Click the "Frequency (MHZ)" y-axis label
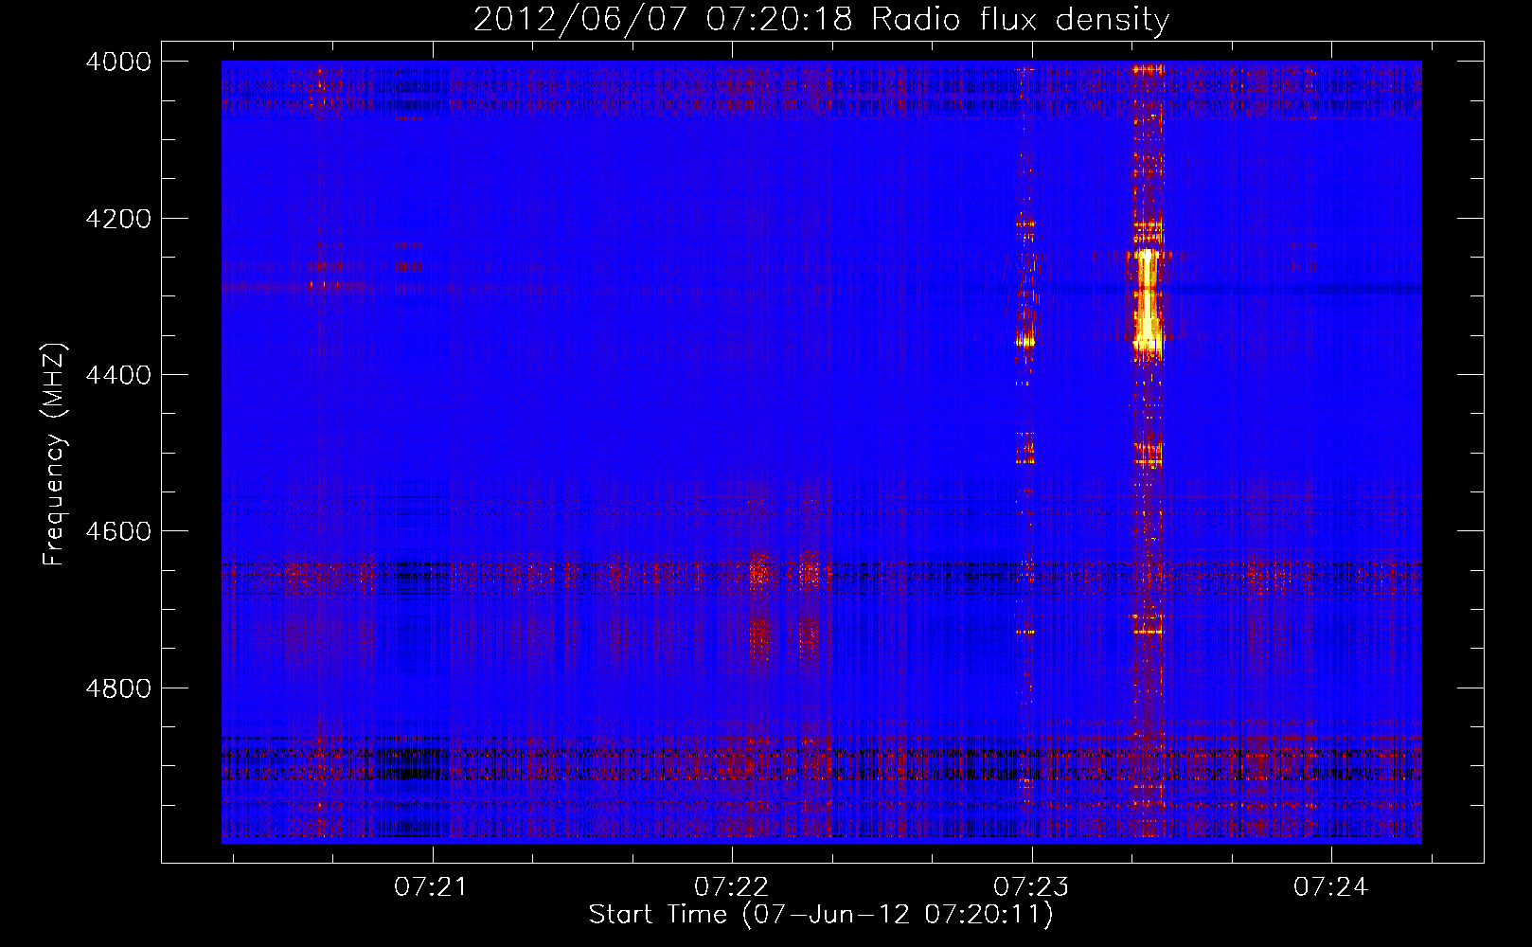The height and width of the screenshot is (947, 1532). tap(55, 454)
